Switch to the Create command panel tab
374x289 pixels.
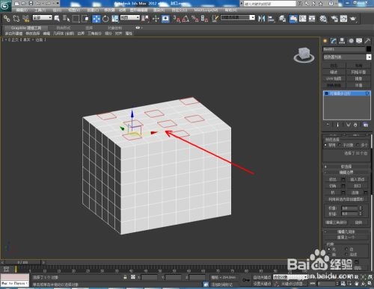(325, 41)
